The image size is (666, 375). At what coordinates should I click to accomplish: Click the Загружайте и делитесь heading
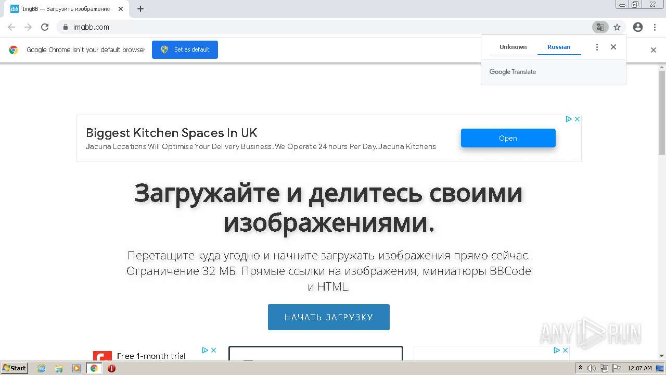[x=329, y=208]
